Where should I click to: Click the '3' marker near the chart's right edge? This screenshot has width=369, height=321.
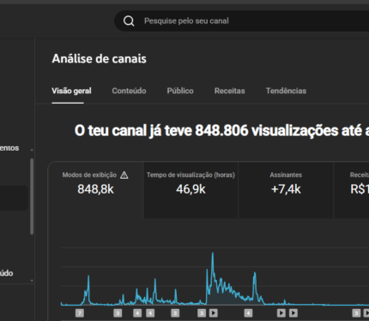point(356,313)
